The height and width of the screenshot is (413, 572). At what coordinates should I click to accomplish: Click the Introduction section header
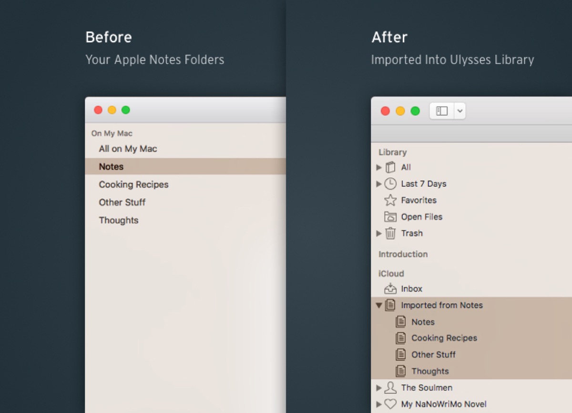pos(403,254)
